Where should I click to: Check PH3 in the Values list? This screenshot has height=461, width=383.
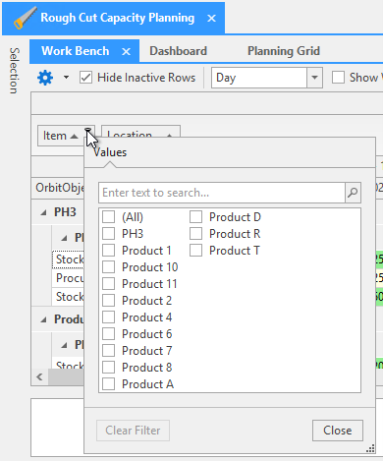click(108, 234)
